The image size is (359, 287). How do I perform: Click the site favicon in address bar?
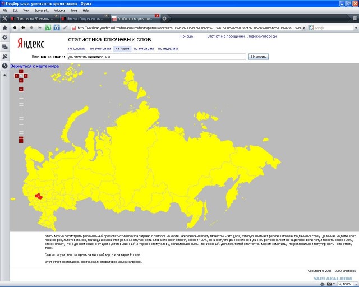[74, 28]
